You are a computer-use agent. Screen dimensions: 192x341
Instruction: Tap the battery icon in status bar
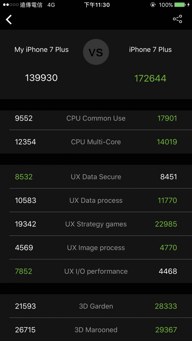pos(180,5)
